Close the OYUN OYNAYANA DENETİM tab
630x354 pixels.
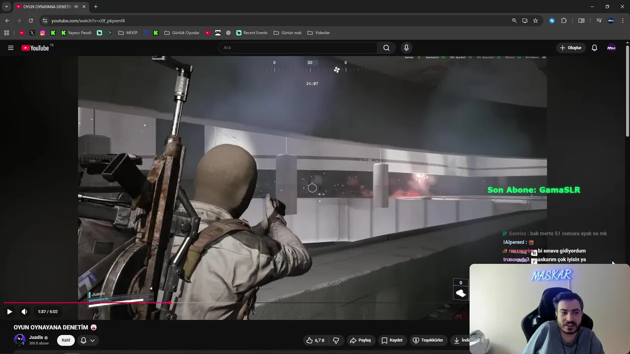(84, 7)
